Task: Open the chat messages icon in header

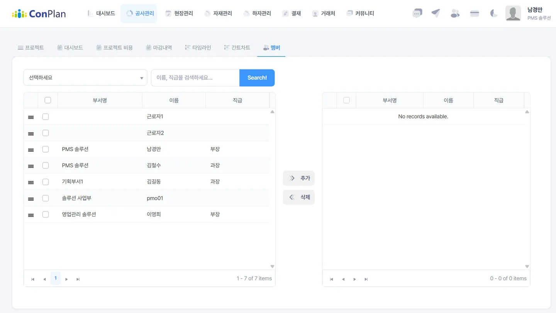Action: click(x=417, y=13)
